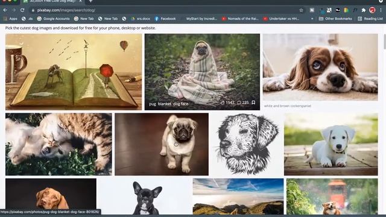Open the colorful bar-chart extension icon
Viewport: 386px width, 217px height.
346,10
